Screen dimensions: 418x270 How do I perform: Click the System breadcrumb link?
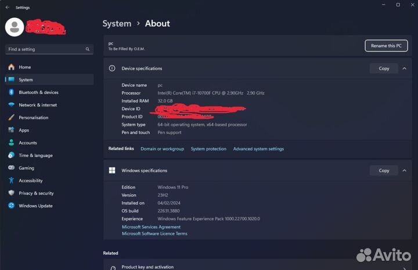tap(117, 23)
